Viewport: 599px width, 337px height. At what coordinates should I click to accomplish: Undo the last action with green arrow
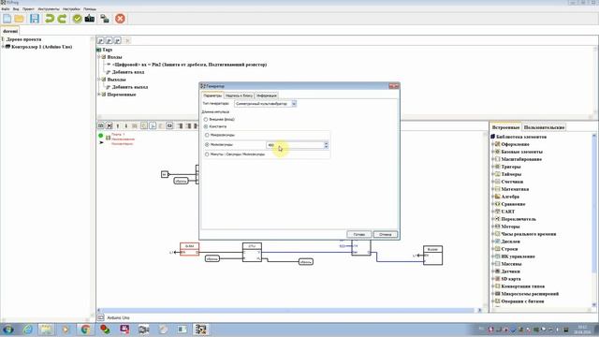[x=50, y=19]
